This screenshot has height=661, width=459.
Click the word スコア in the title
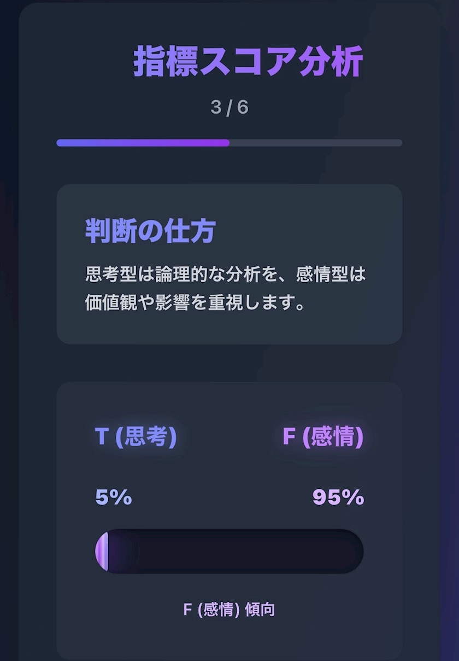pyautogui.click(x=248, y=62)
